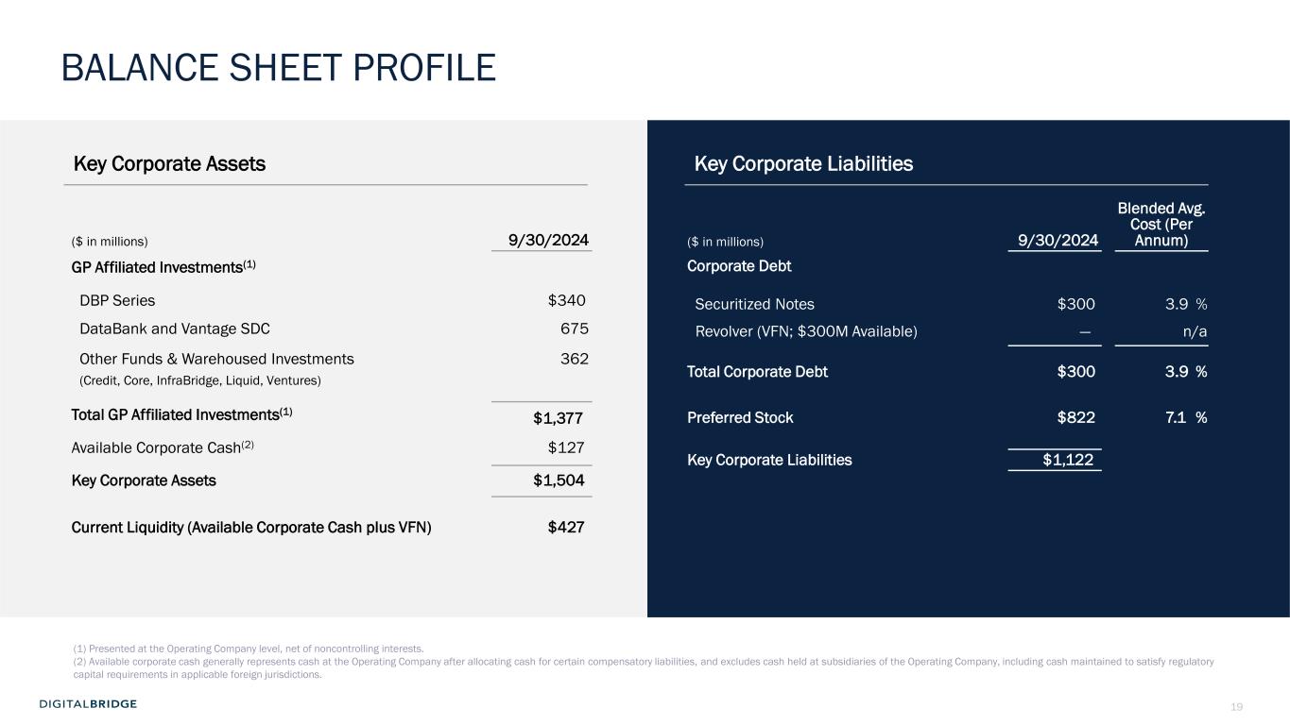Click footnote (1) about Operating Company level

click(249, 649)
